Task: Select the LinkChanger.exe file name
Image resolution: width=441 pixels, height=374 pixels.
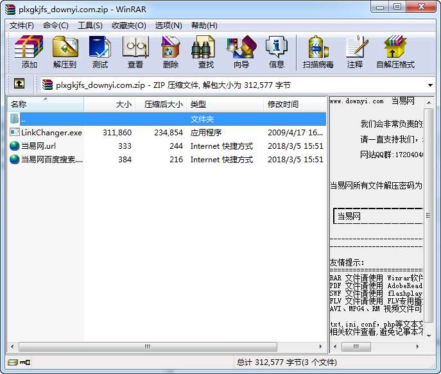Action: point(51,132)
